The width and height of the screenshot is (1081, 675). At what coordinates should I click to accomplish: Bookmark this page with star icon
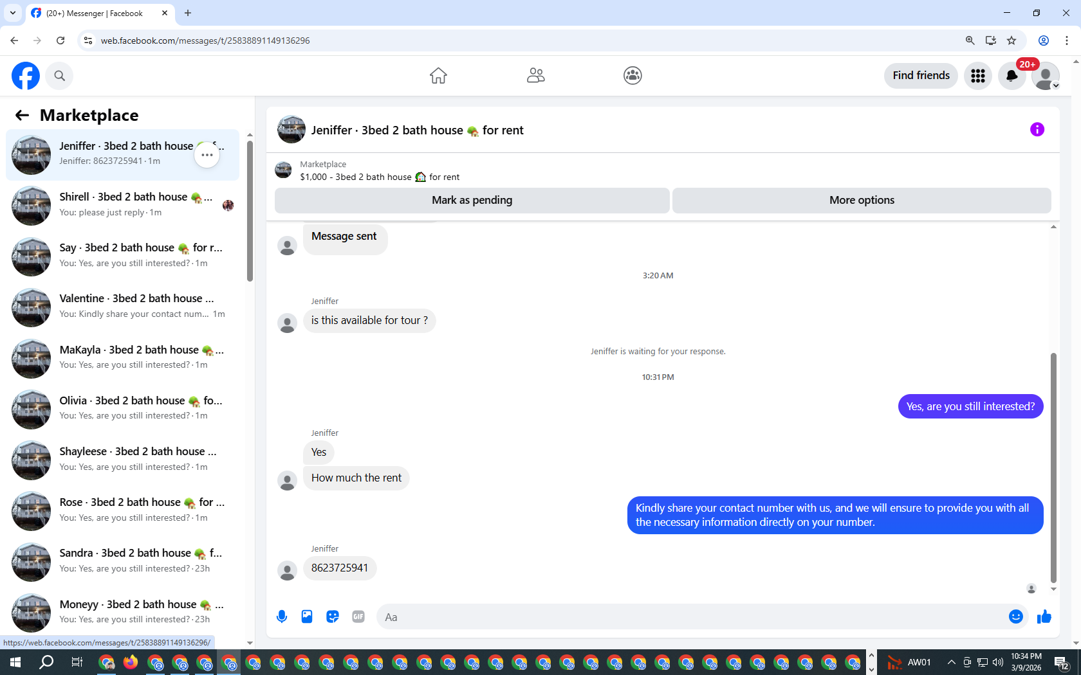[1012, 40]
